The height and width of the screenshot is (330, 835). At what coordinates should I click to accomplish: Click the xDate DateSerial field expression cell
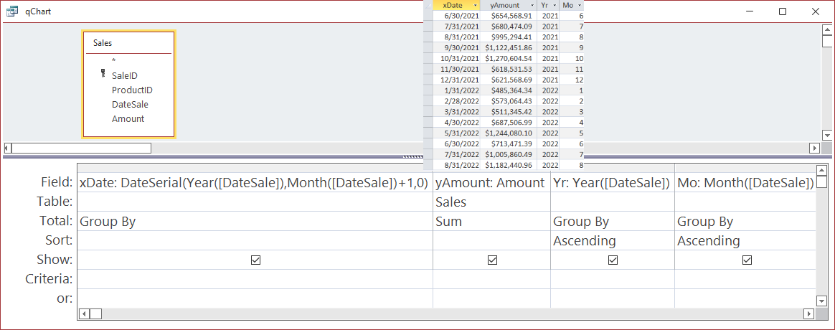click(x=255, y=182)
